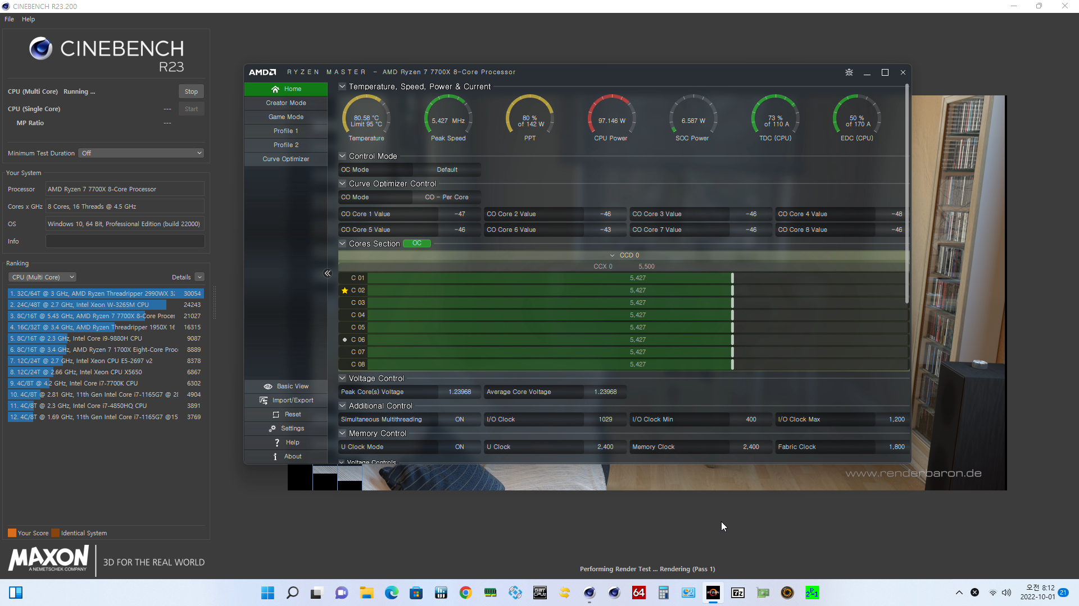The width and height of the screenshot is (1079, 606).
Task: Open Task View on the taskbar
Action: [x=316, y=593]
